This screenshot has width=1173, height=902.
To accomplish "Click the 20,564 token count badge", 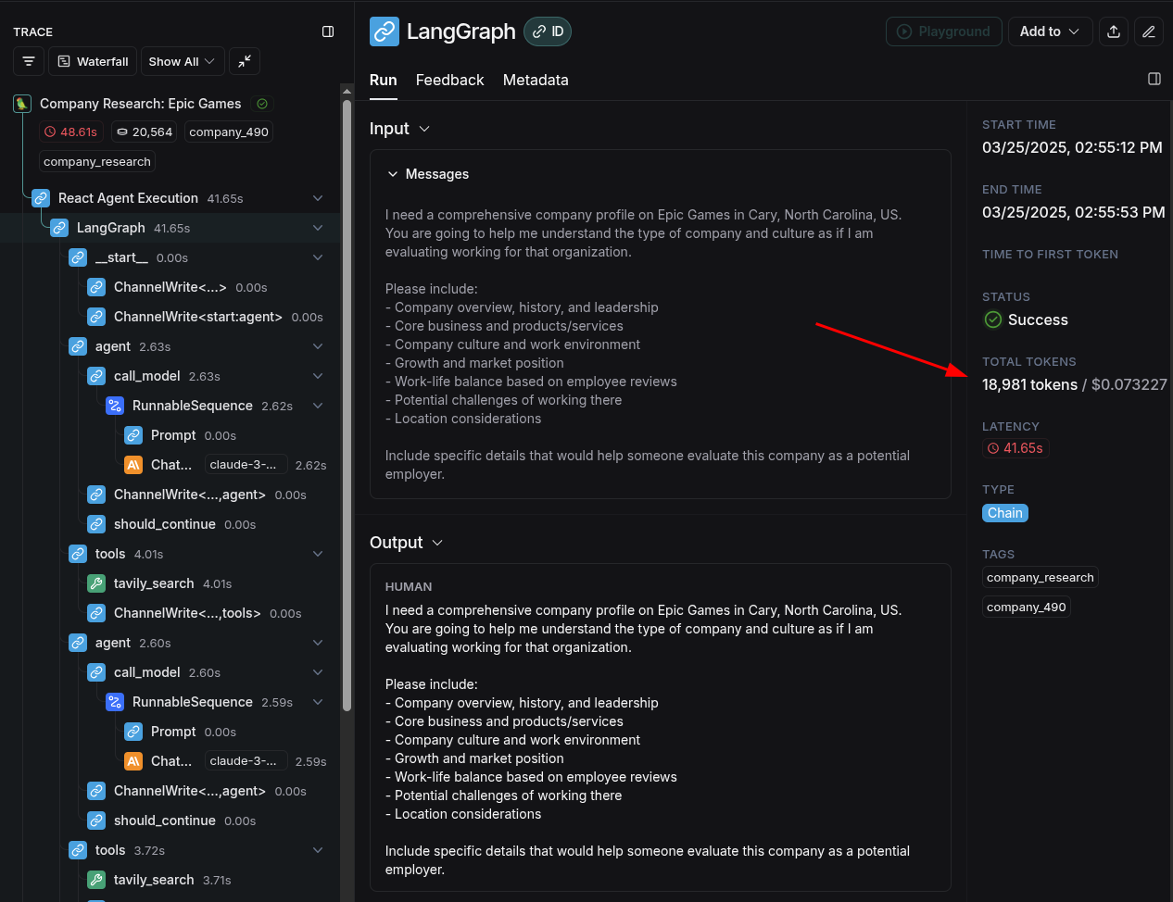I will tap(145, 132).
